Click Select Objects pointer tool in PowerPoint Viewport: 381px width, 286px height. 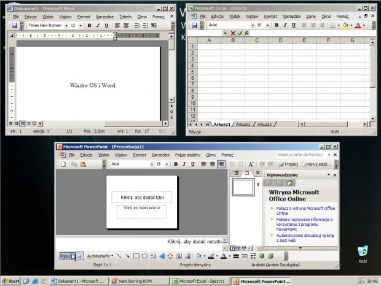pos(80,256)
